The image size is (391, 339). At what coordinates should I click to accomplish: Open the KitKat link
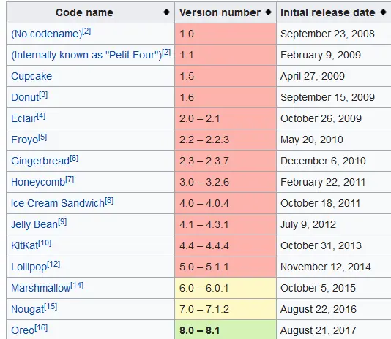(x=25, y=245)
